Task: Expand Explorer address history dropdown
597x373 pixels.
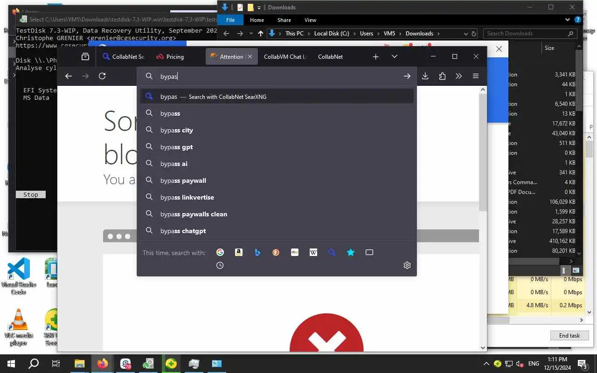Action: tap(465, 34)
